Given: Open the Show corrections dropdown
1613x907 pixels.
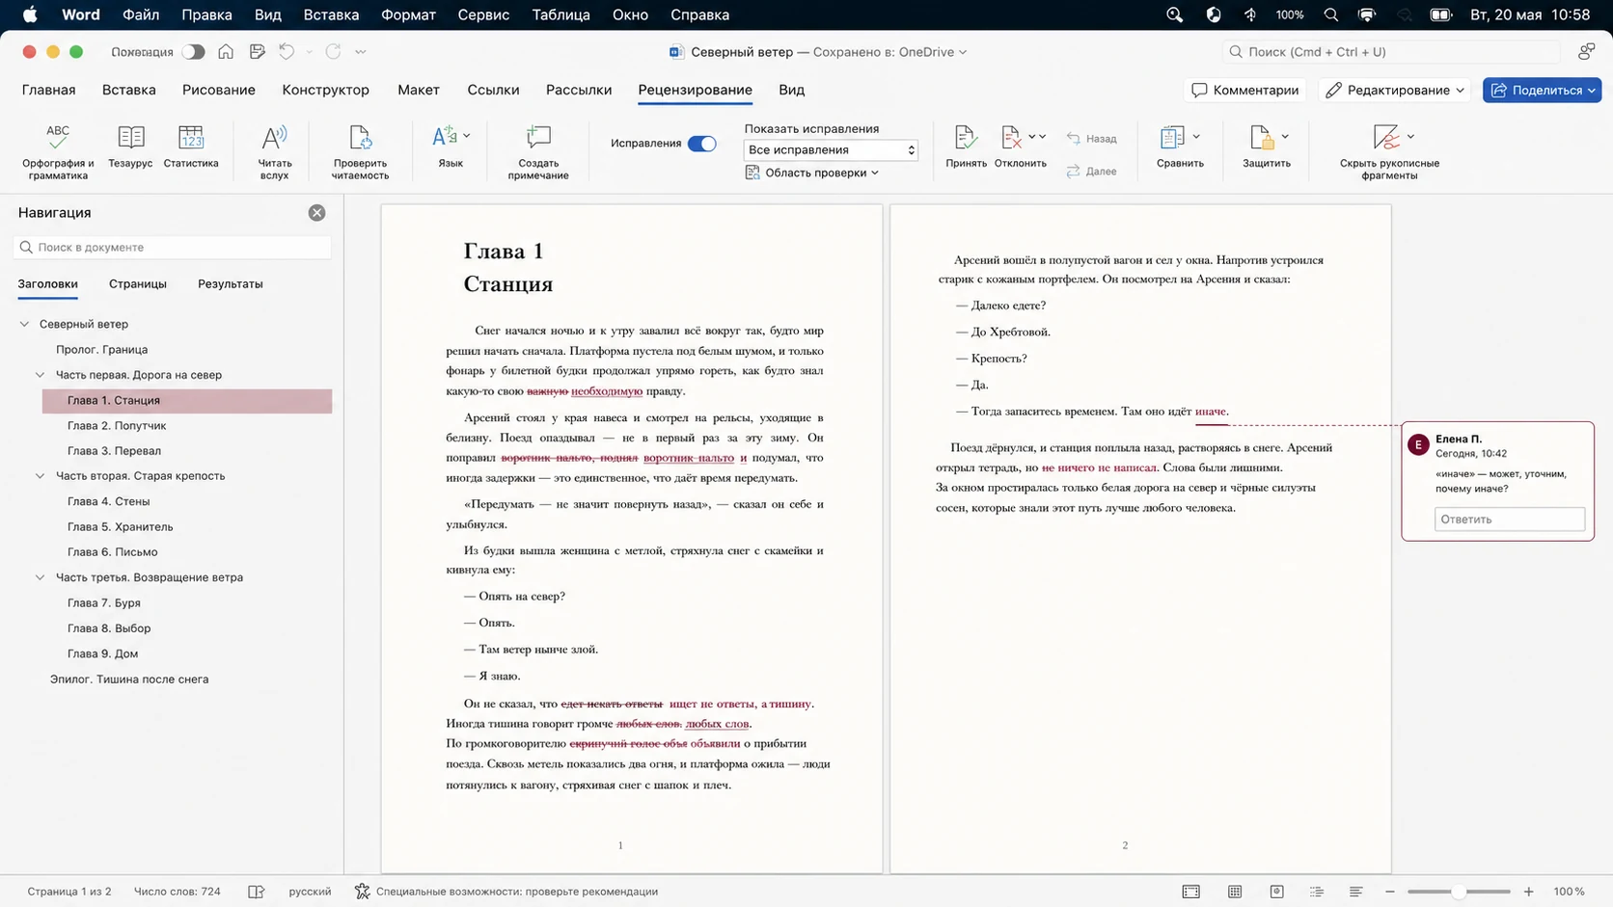Looking at the screenshot, I should tap(831, 150).
